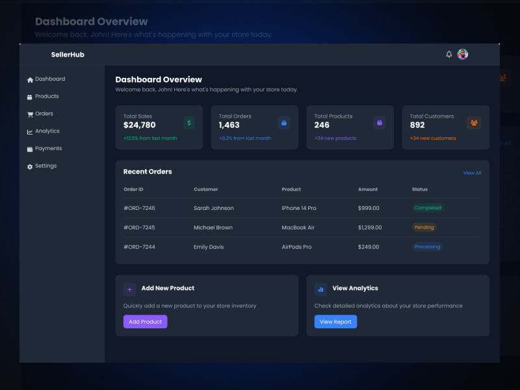Click the SellerHub logo text
This screenshot has width=520, height=390.
click(x=68, y=55)
